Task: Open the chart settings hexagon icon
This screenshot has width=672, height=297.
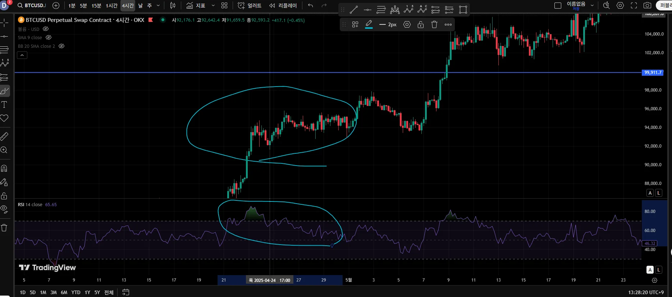Action: click(x=620, y=5)
